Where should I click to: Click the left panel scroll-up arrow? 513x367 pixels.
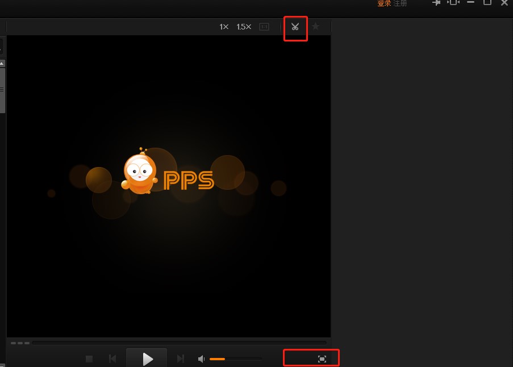(x=2, y=63)
